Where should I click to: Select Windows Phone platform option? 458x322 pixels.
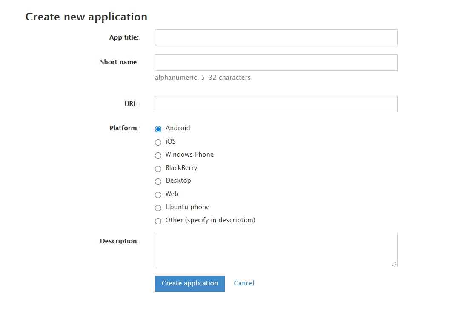tap(158, 155)
